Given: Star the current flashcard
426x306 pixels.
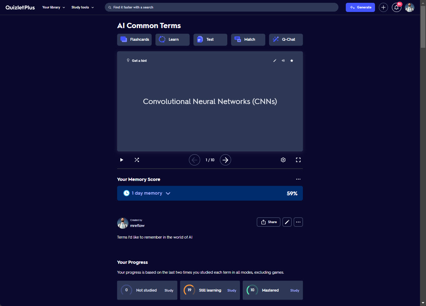Looking at the screenshot, I should tap(292, 61).
